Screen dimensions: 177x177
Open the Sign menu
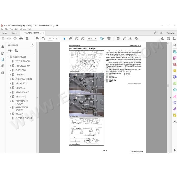(x=16, y=29)
